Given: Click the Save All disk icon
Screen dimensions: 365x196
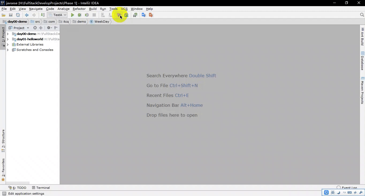Looking at the screenshot, I should (11, 15).
